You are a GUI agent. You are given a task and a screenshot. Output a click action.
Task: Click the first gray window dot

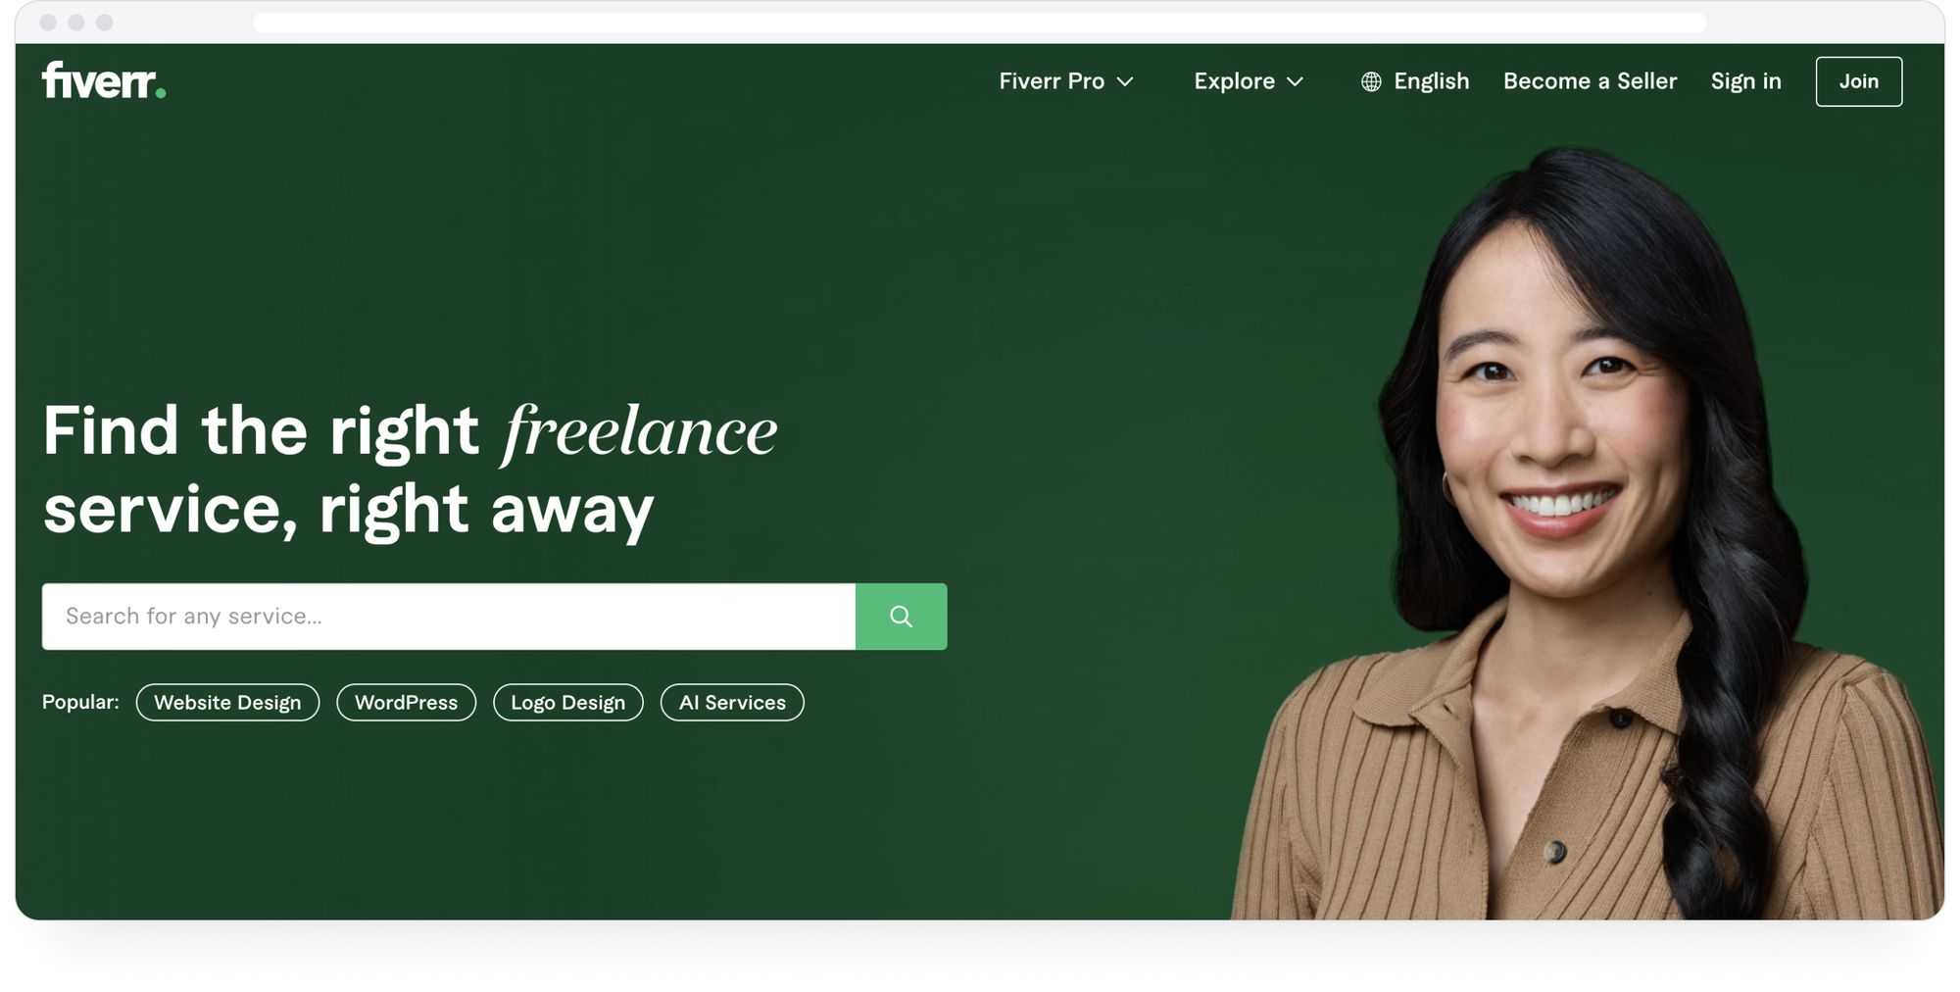(x=48, y=23)
